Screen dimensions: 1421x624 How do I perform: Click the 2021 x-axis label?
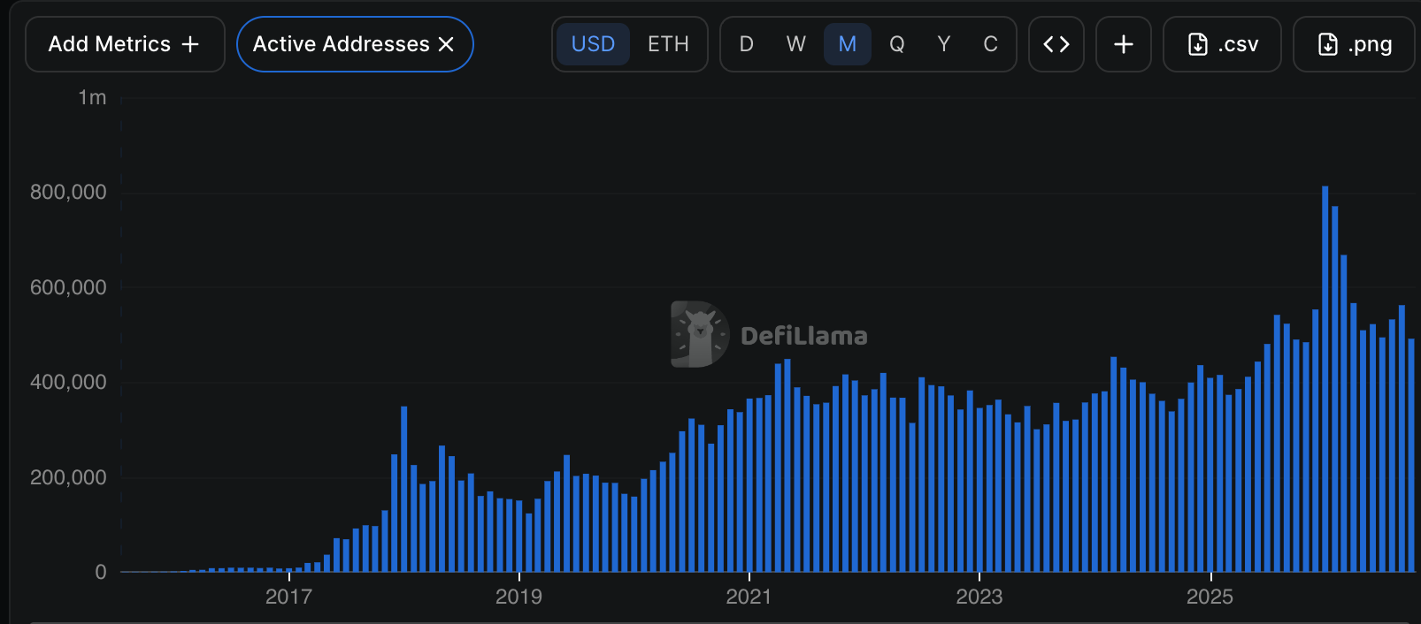(749, 597)
